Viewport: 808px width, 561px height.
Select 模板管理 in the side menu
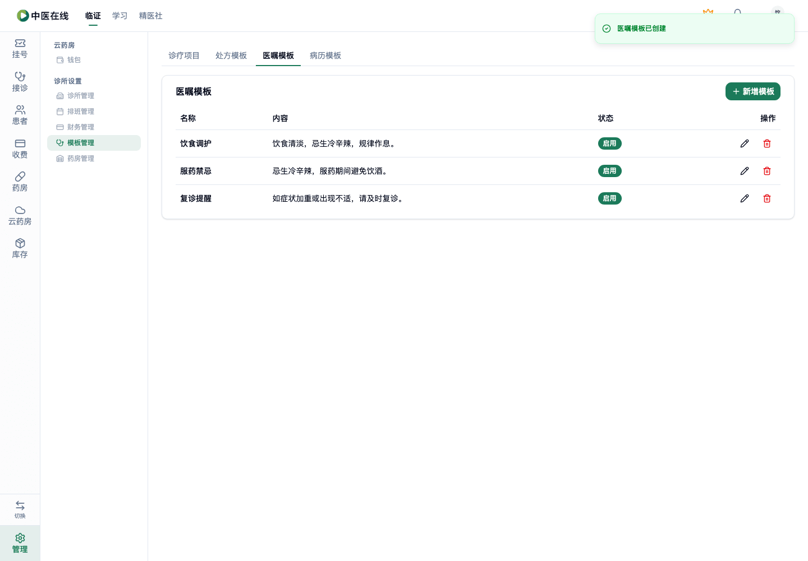pyautogui.click(x=94, y=143)
